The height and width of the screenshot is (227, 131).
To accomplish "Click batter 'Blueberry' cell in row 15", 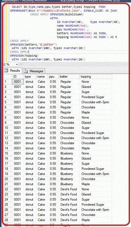I will [x=69, y=153].
